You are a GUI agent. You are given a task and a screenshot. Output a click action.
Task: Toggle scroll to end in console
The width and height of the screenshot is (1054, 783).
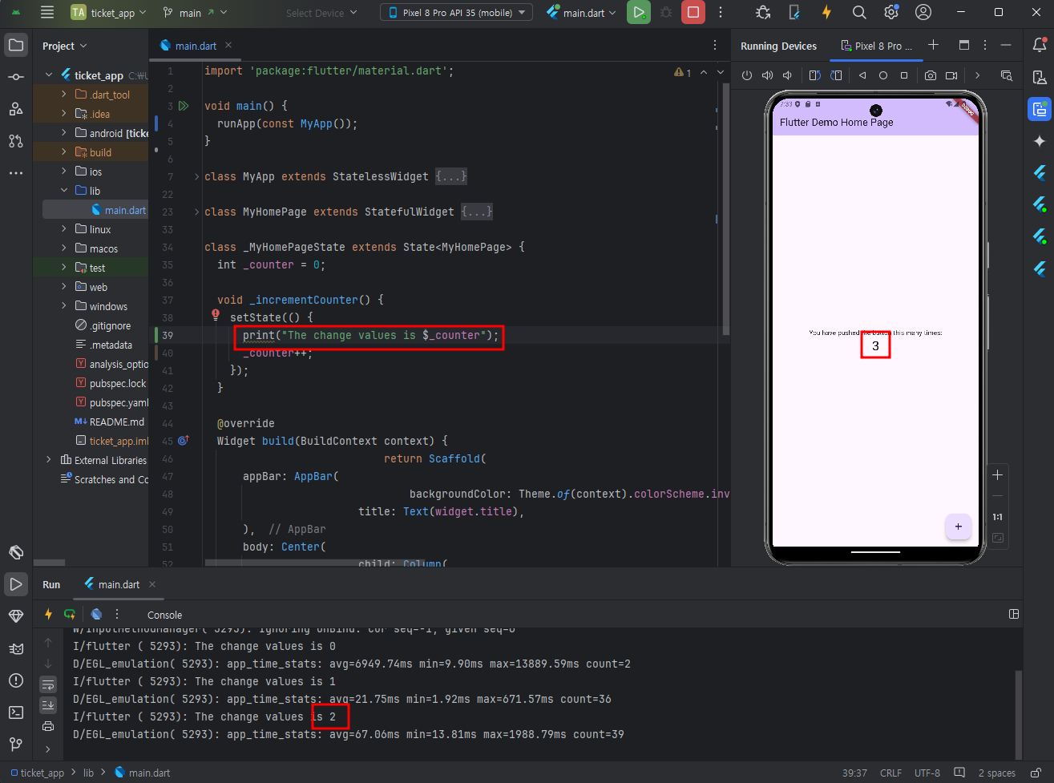click(48, 705)
